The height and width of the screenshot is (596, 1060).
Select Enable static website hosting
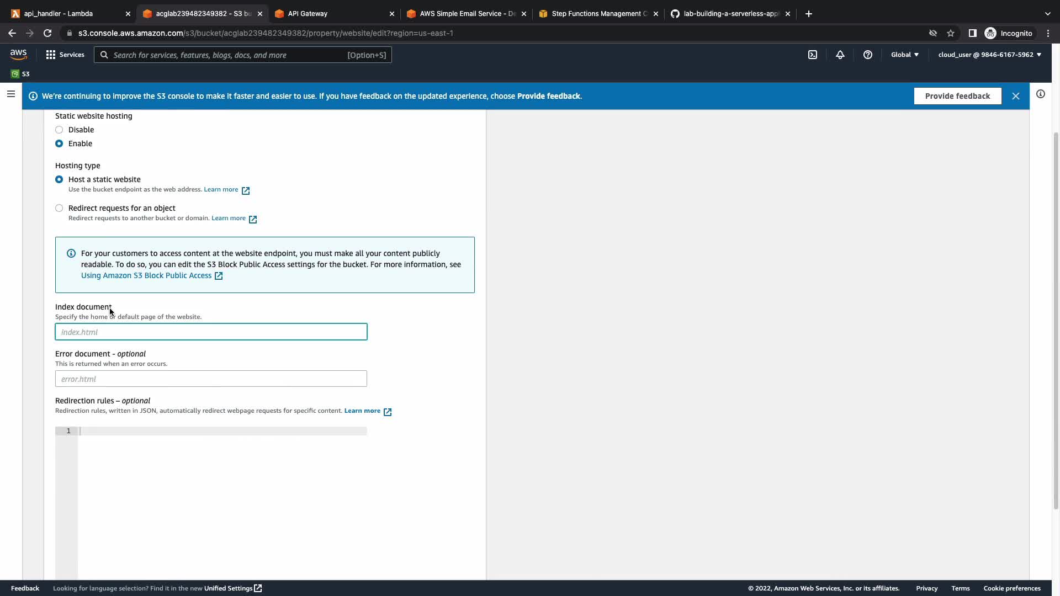pos(59,143)
